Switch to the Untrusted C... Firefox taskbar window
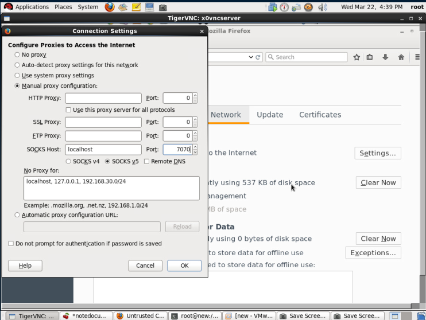The width and height of the screenshot is (426, 320). 141,316
